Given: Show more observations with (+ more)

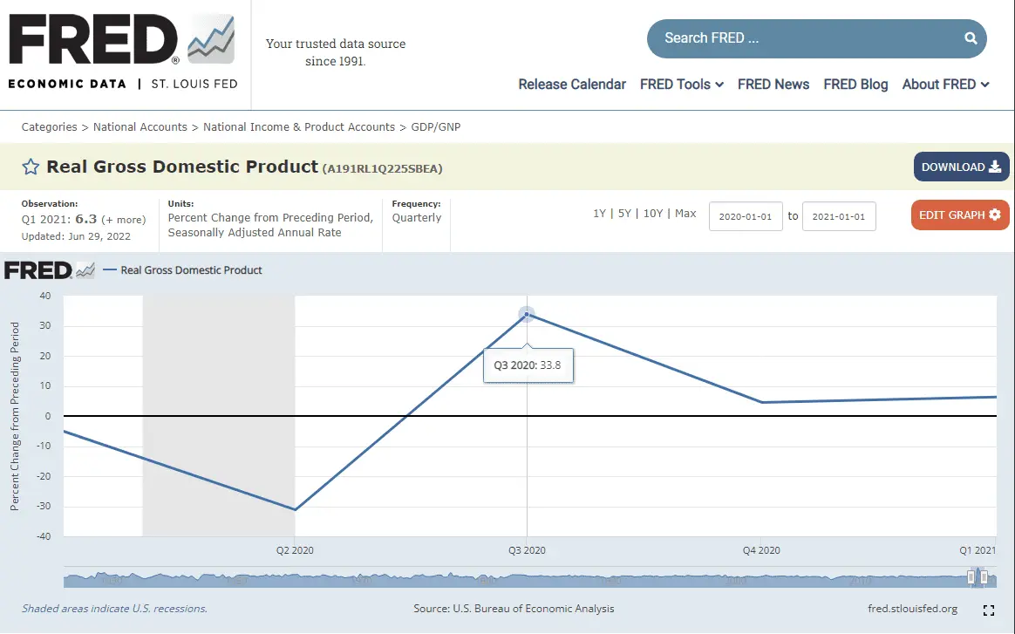Looking at the screenshot, I should pos(124,220).
